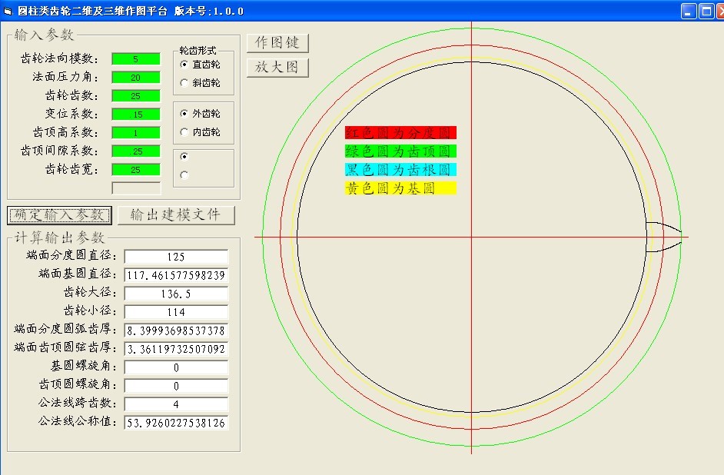The height and width of the screenshot is (475, 724).
Task: Click the 端面分度圆弧齿厚 value box
Action: [176, 331]
